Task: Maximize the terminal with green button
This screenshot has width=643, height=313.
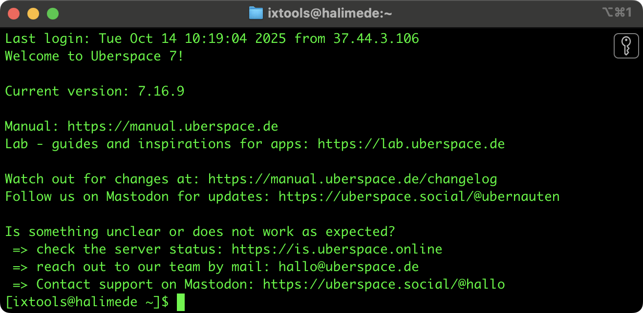Action: click(x=53, y=14)
